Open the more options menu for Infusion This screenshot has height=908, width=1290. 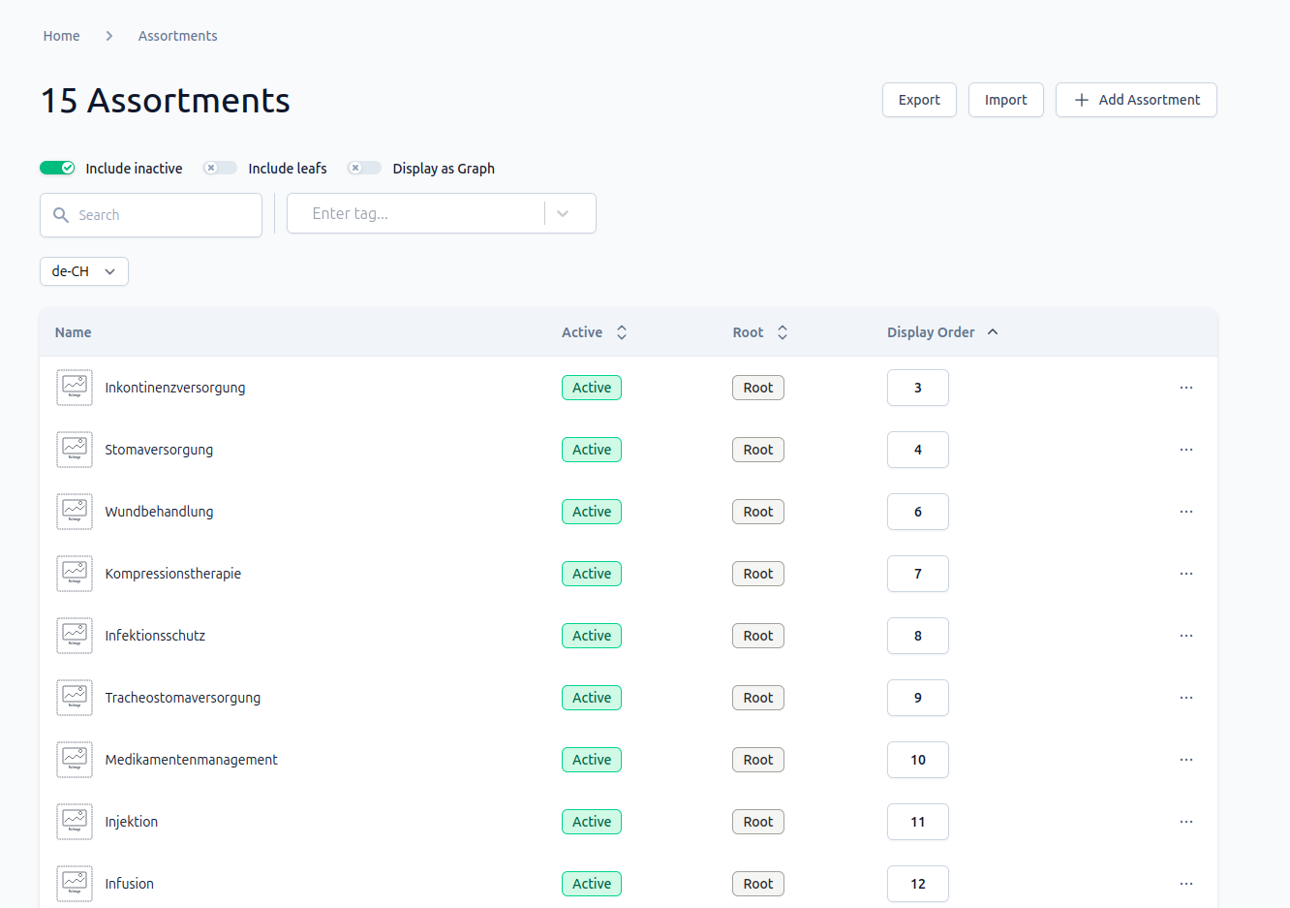click(1186, 884)
